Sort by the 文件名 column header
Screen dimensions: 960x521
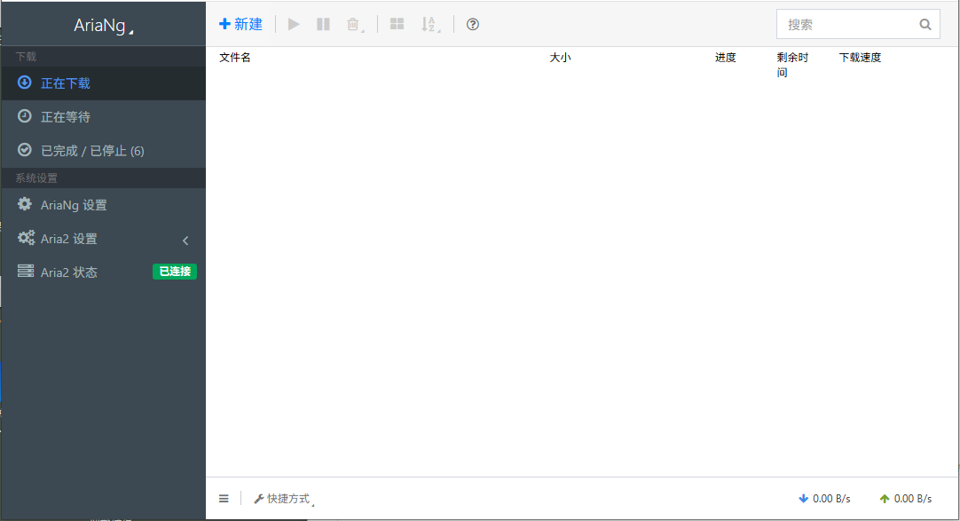(232, 57)
